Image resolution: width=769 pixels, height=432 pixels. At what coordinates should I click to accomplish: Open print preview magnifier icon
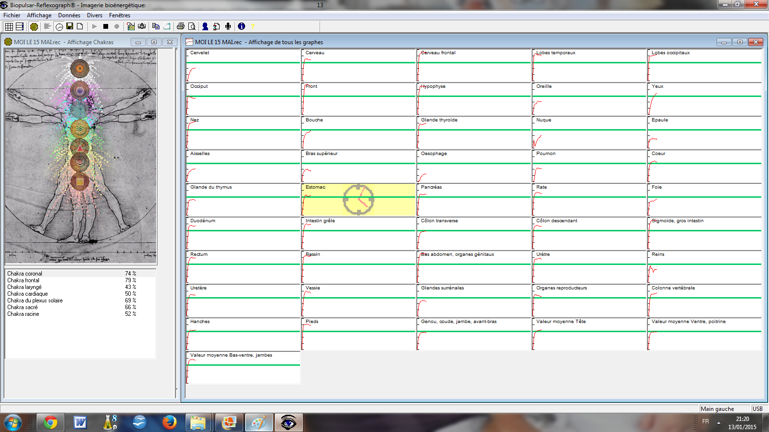tap(192, 26)
